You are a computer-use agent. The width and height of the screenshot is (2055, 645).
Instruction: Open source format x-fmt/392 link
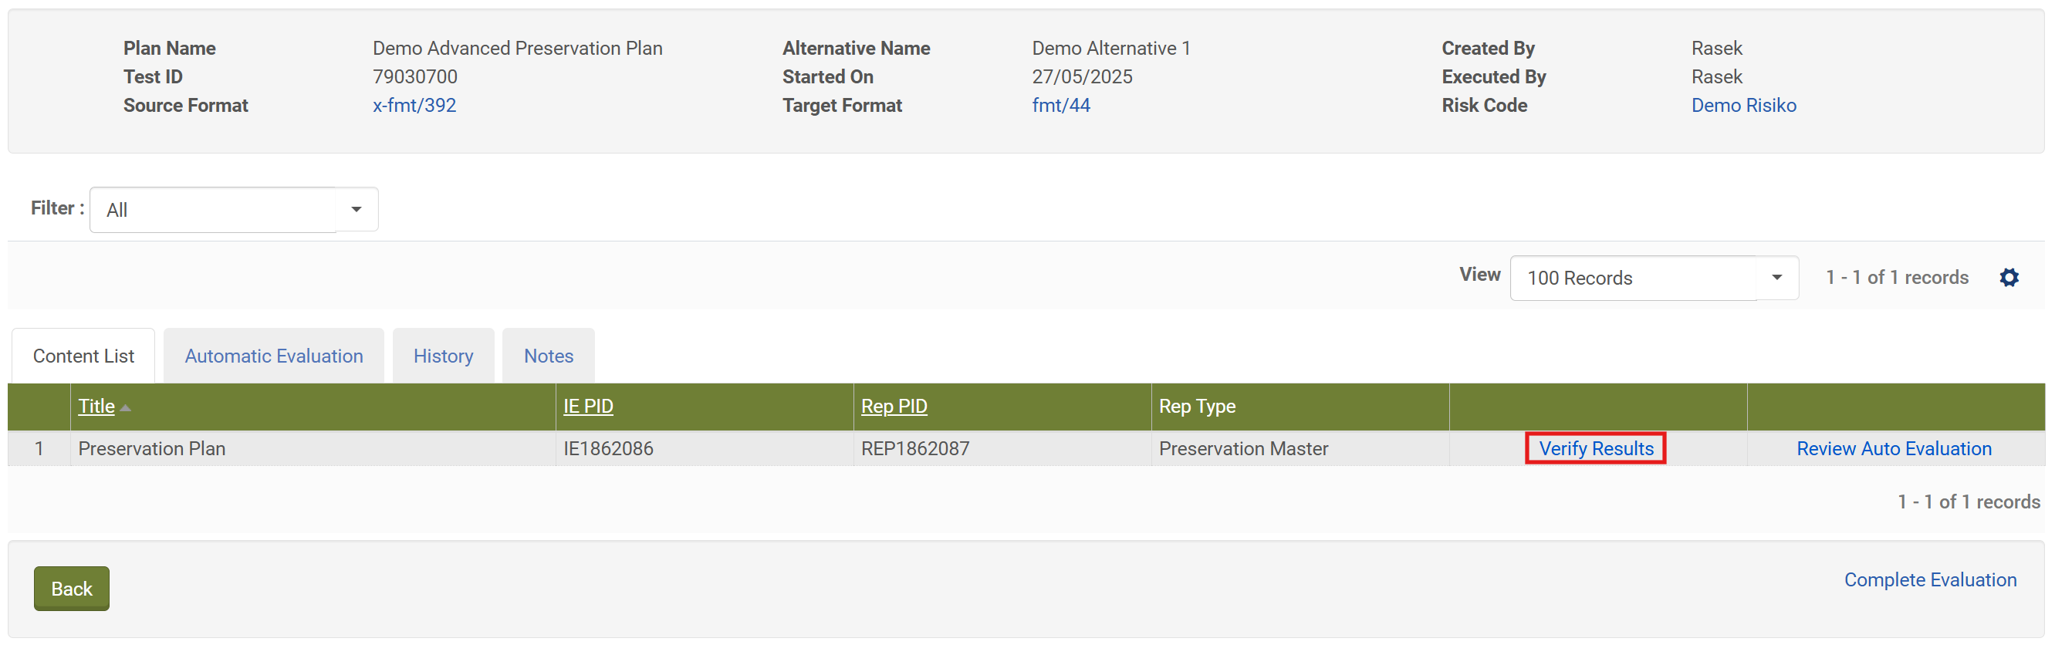point(414,105)
